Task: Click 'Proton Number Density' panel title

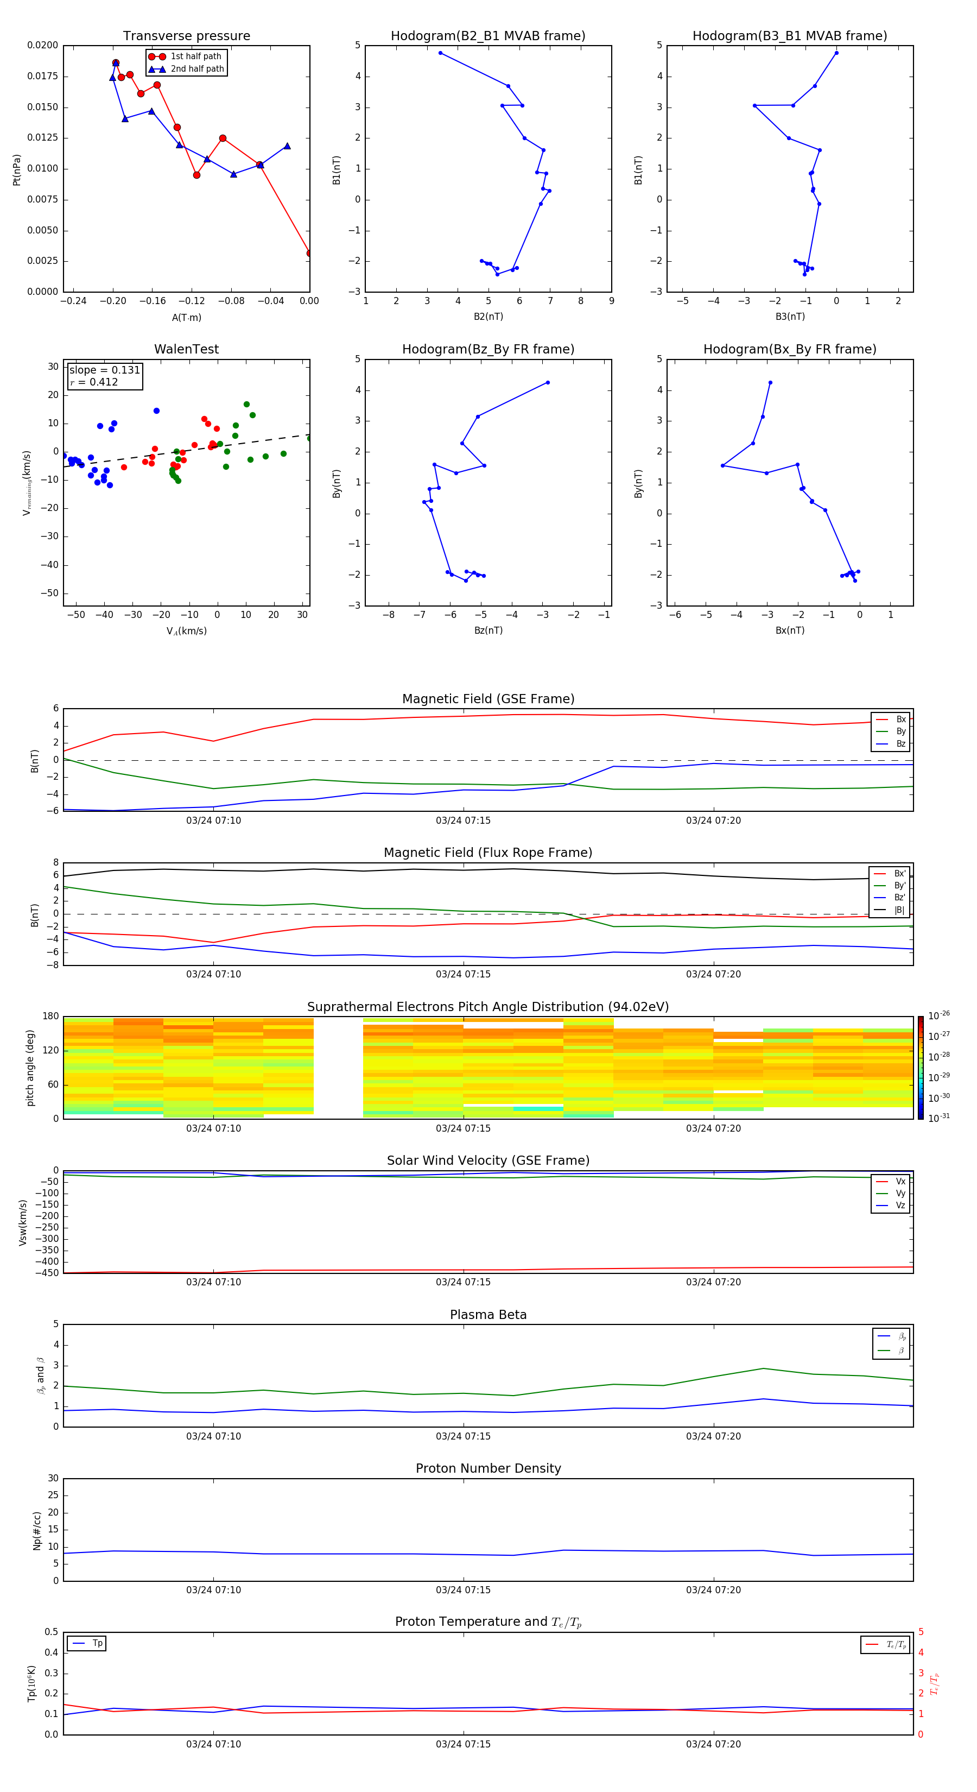Action: [x=488, y=1468]
